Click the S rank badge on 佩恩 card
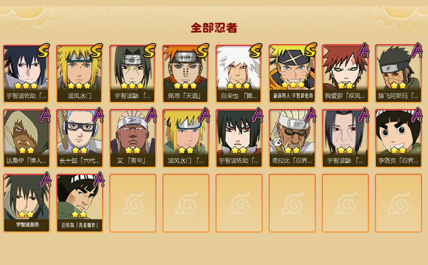Viewport: 428px width, 265px height. tap(202, 51)
